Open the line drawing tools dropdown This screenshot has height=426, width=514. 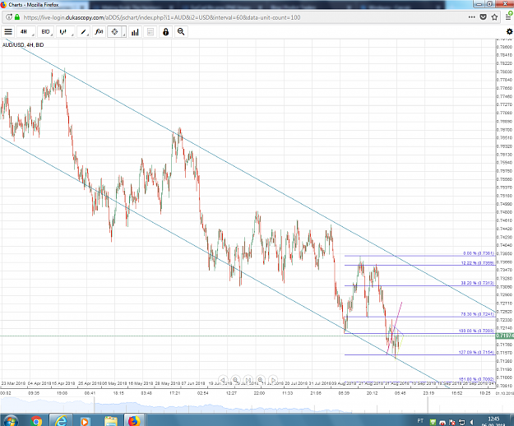(x=83, y=32)
